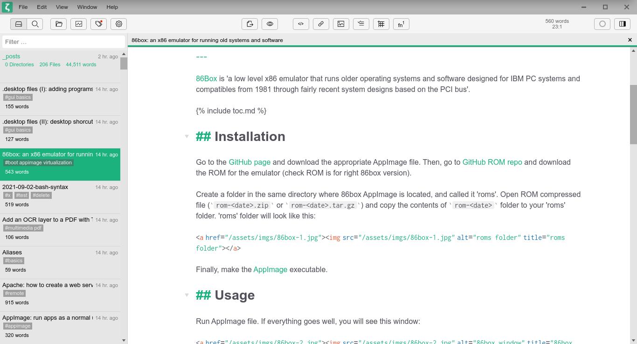Click the editor vertical scrollbar thumb
This screenshot has width=637, height=344.
click(x=633, y=114)
